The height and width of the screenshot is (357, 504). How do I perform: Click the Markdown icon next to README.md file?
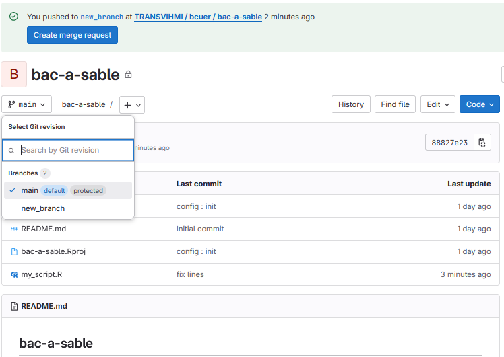point(14,229)
